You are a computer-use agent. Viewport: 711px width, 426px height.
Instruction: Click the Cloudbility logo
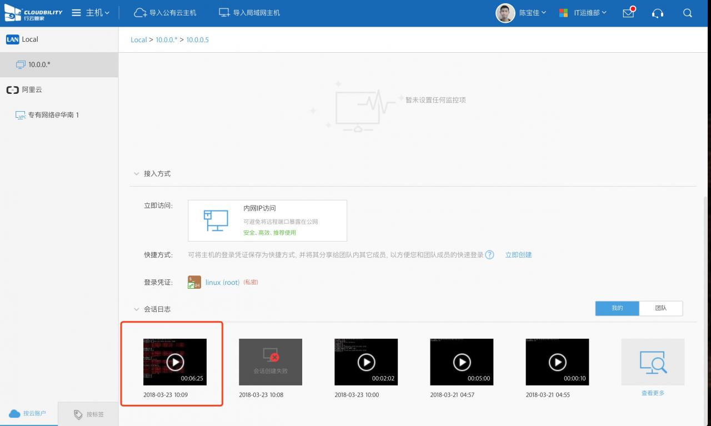pyautogui.click(x=33, y=13)
